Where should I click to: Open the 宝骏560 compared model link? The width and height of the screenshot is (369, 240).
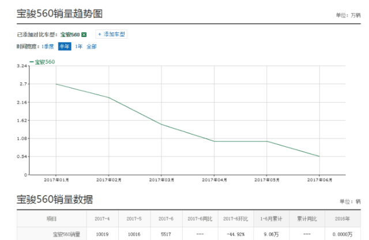click(70, 35)
